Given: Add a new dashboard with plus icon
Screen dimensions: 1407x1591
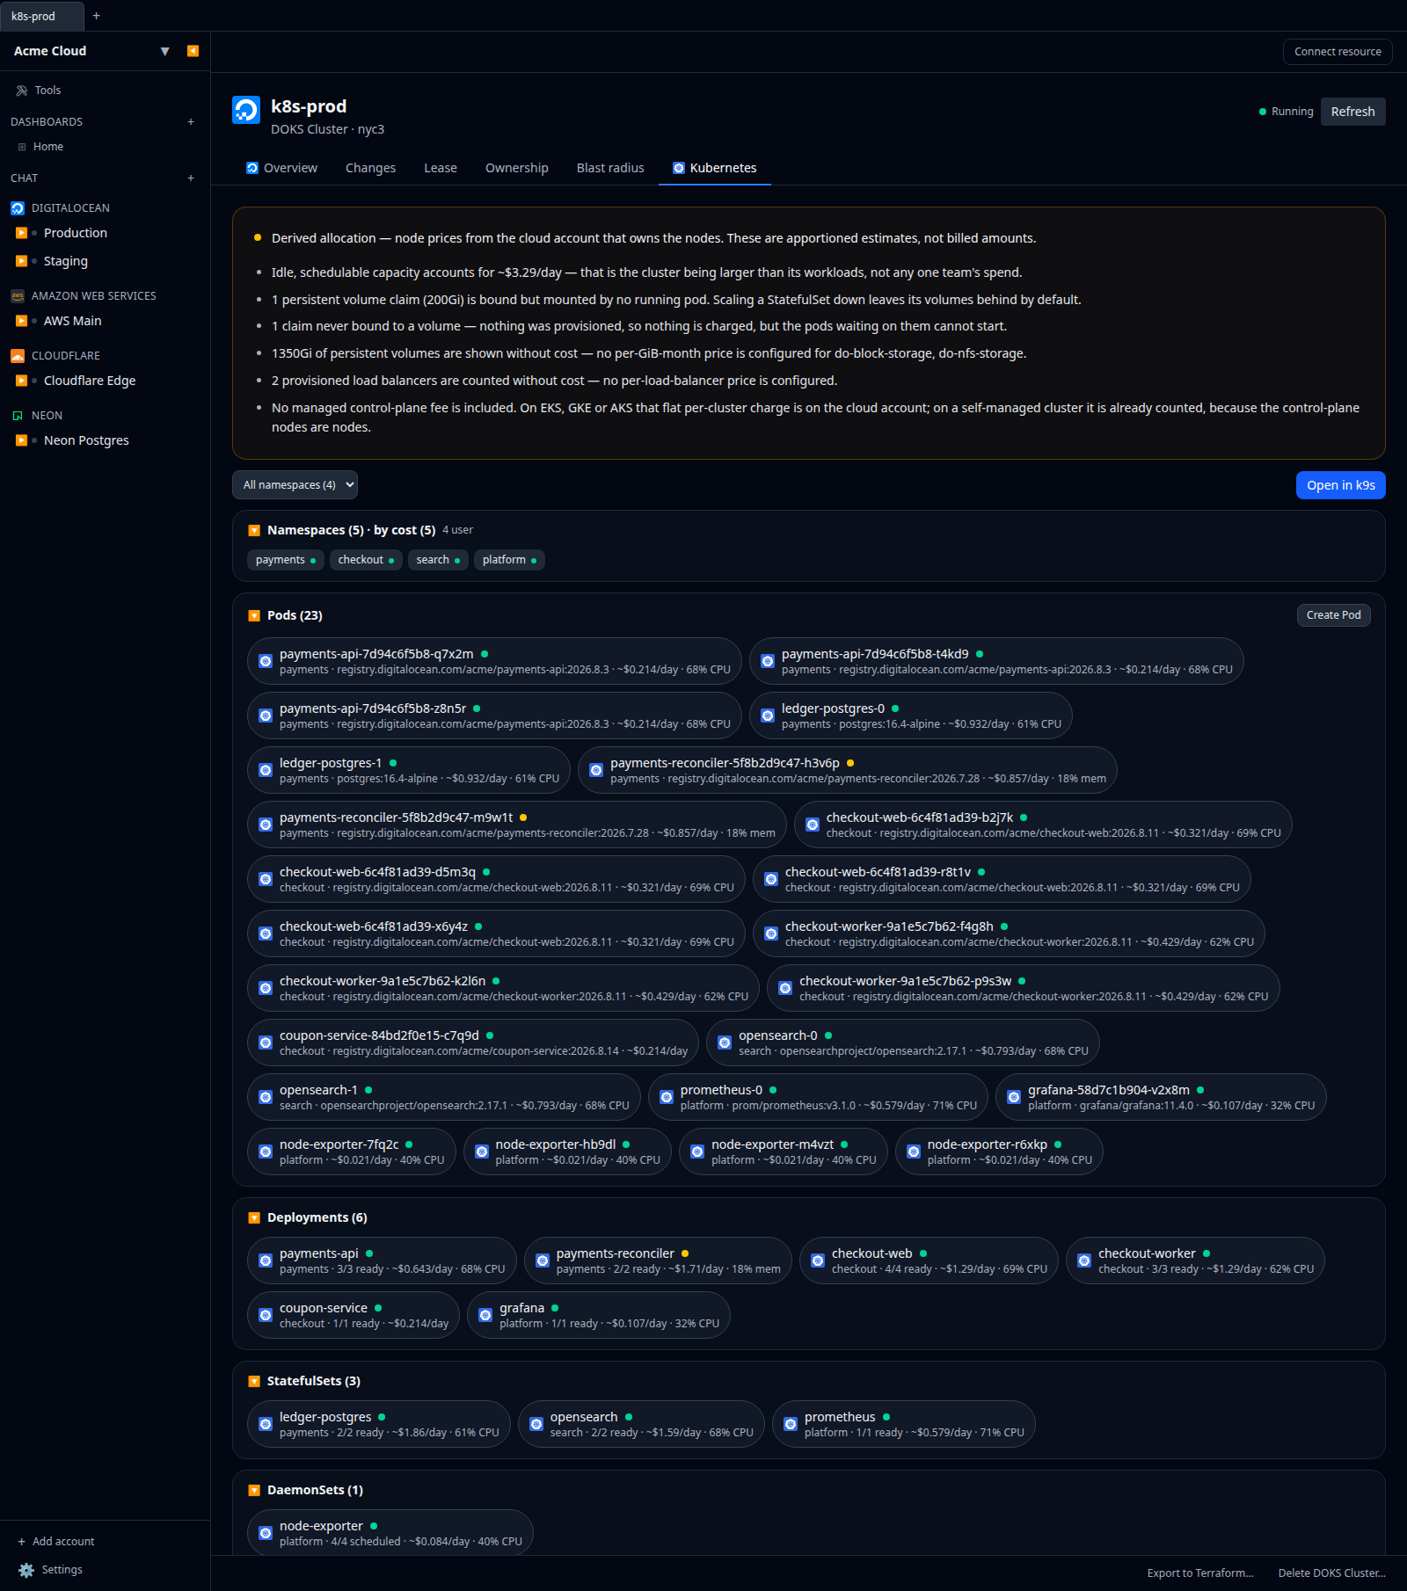Looking at the screenshot, I should (191, 122).
